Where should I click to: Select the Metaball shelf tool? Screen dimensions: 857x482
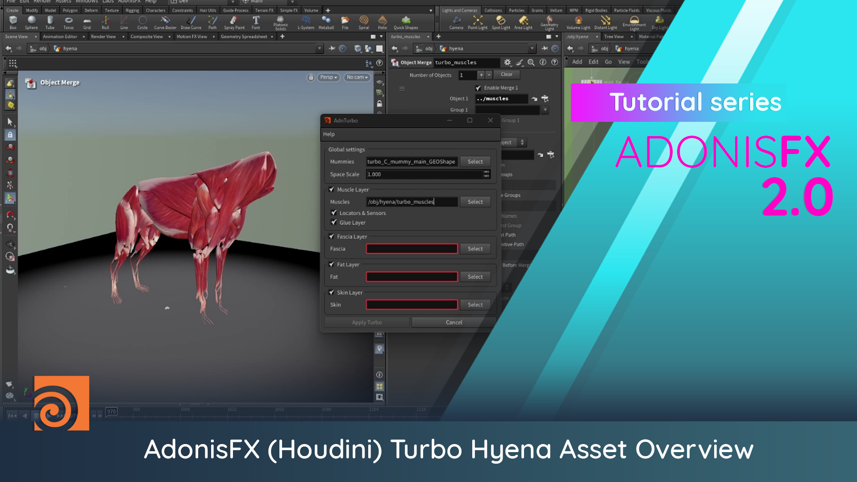(326, 22)
